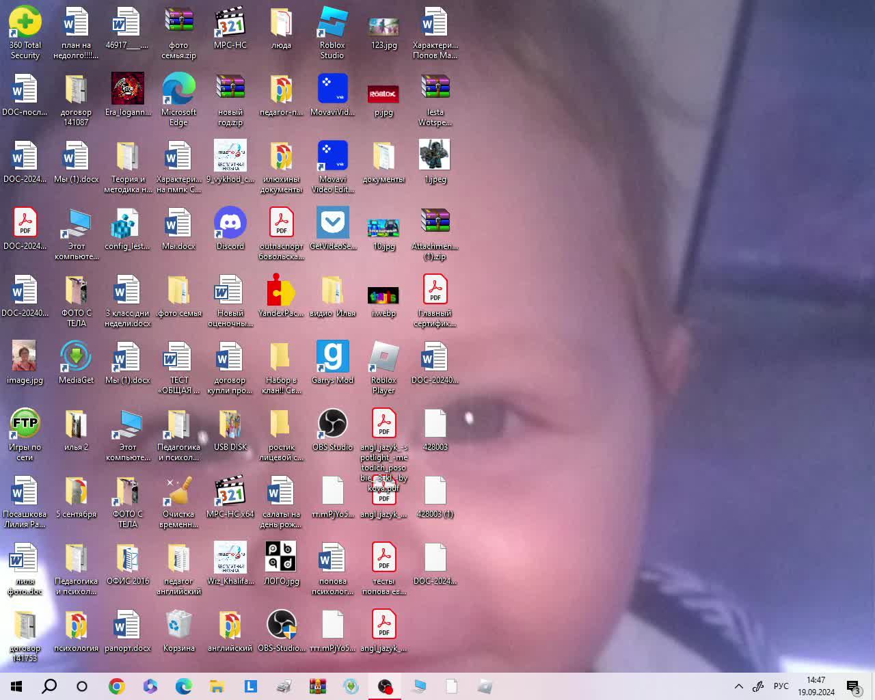Image resolution: width=875 pixels, height=700 pixels.
Task: Open Microsoft Edge desktop icon
Action: click(x=178, y=99)
